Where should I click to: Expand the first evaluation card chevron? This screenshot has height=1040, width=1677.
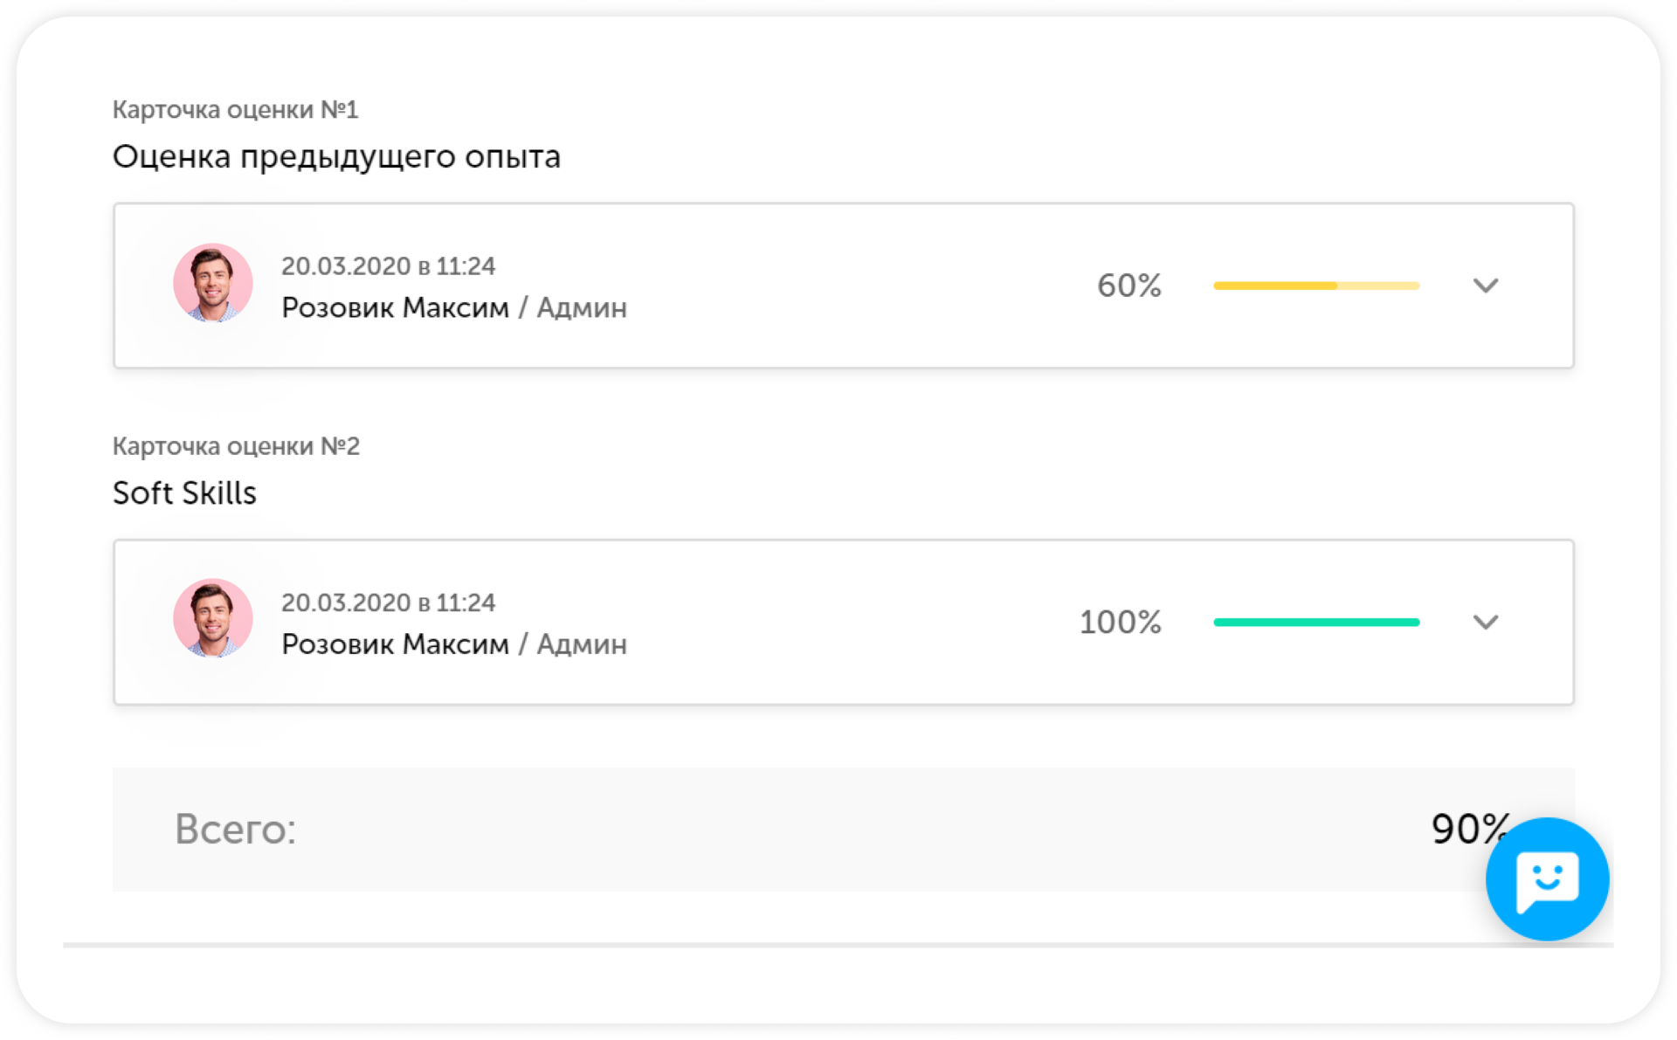coord(1485,286)
